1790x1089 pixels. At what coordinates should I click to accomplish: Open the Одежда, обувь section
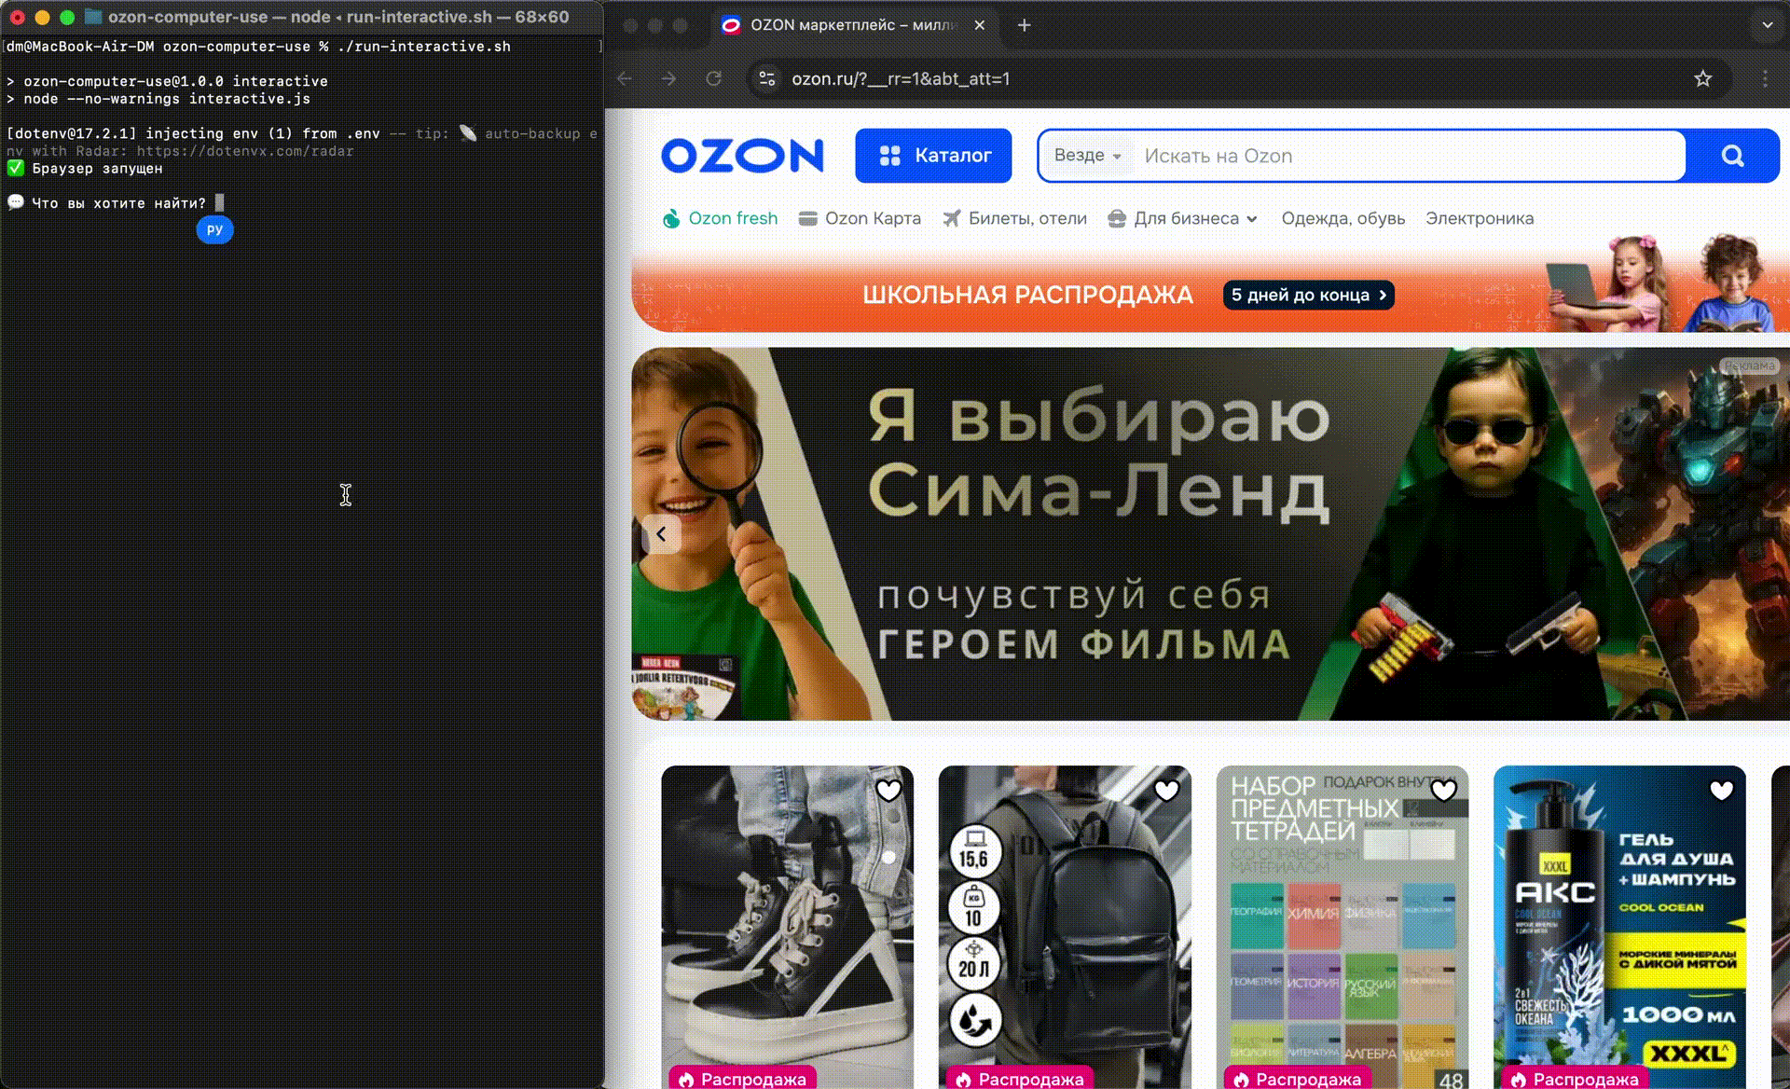1342,218
